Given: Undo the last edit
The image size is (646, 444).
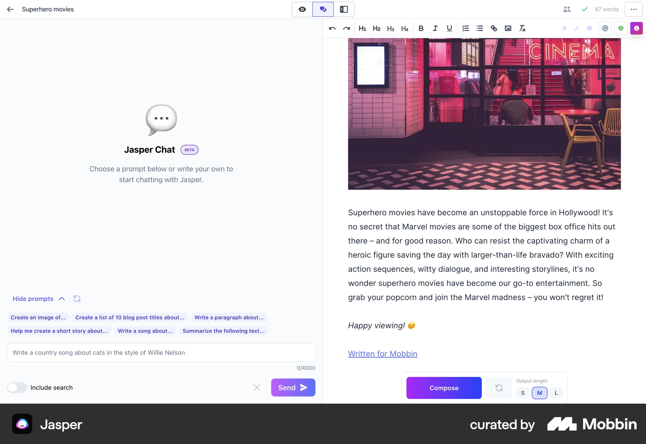Looking at the screenshot, I should 332,28.
